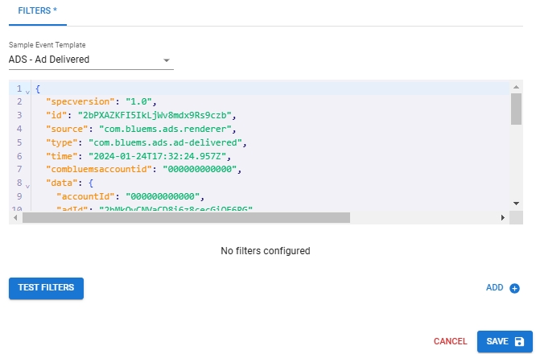Click the floppy disk icon on SAVE
This screenshot has height=354, width=536.
(519, 341)
